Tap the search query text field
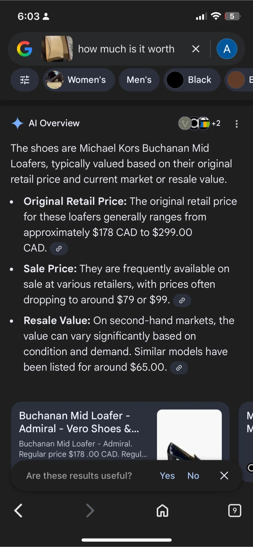This screenshot has width=253, height=547. coord(126,49)
